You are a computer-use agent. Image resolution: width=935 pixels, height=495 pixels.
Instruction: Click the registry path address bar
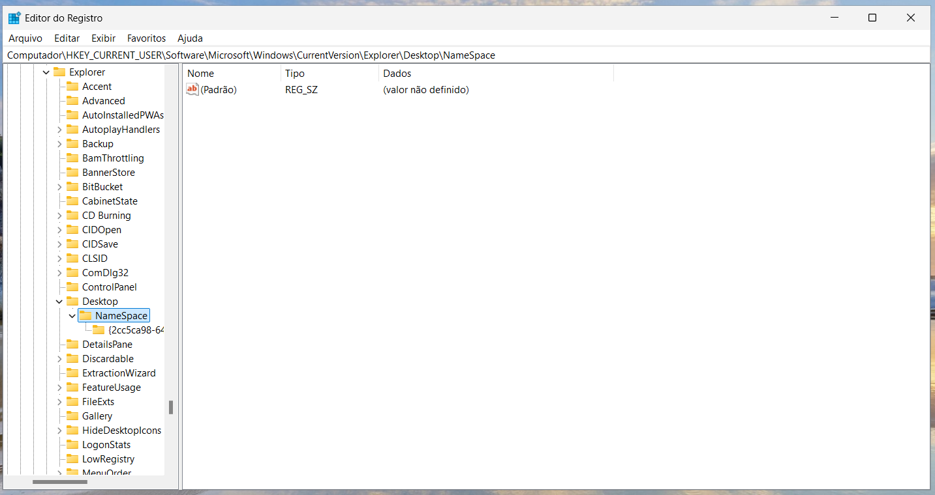[467, 55]
